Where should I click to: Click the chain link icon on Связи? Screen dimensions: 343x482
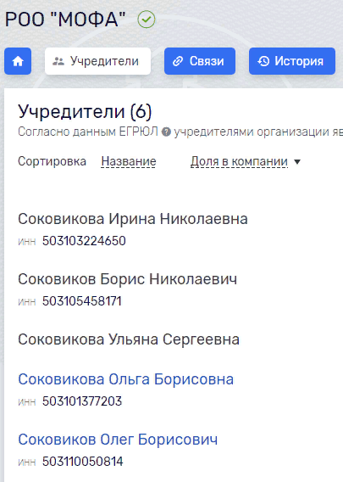[x=178, y=61]
